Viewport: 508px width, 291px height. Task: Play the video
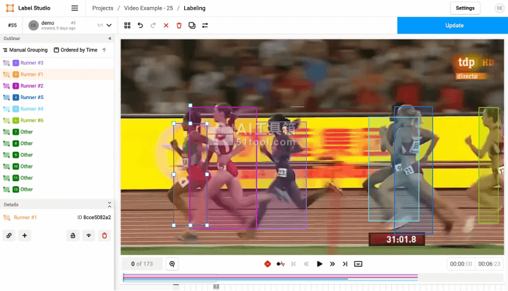pos(319,264)
